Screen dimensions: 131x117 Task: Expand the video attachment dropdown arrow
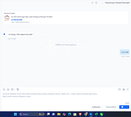coord(14,89)
